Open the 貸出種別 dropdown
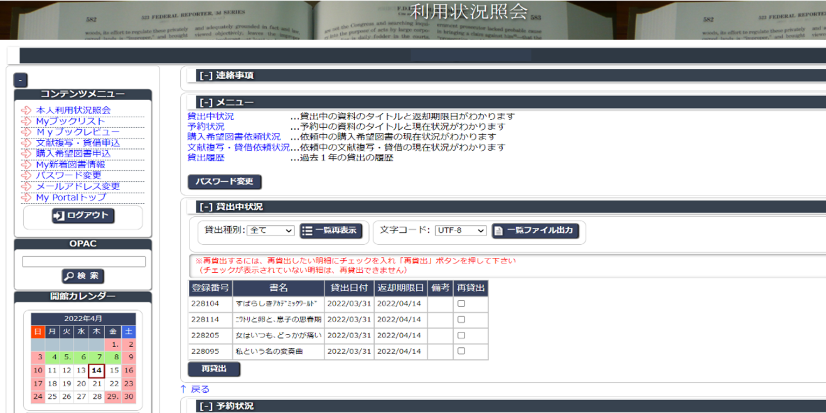The height and width of the screenshot is (413, 826). click(271, 230)
